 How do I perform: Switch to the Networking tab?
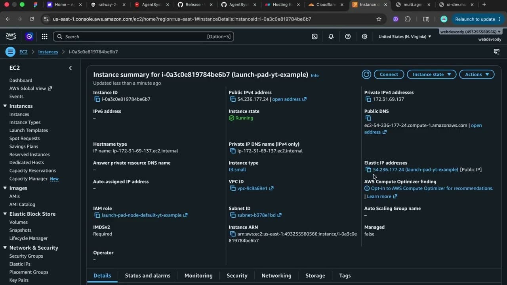[x=276, y=275]
